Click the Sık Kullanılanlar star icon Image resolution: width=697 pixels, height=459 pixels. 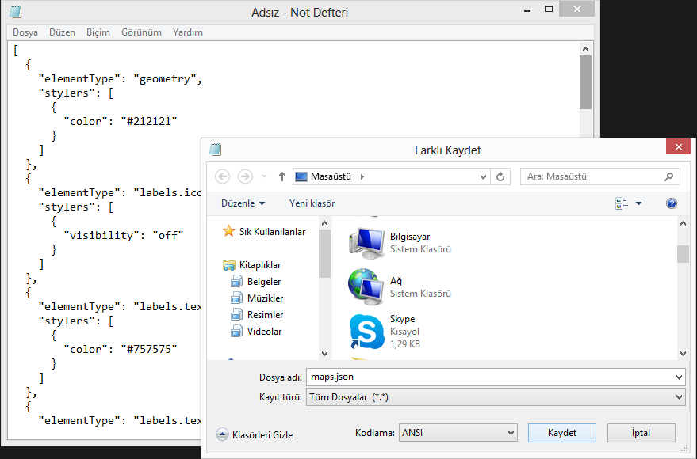tap(228, 230)
